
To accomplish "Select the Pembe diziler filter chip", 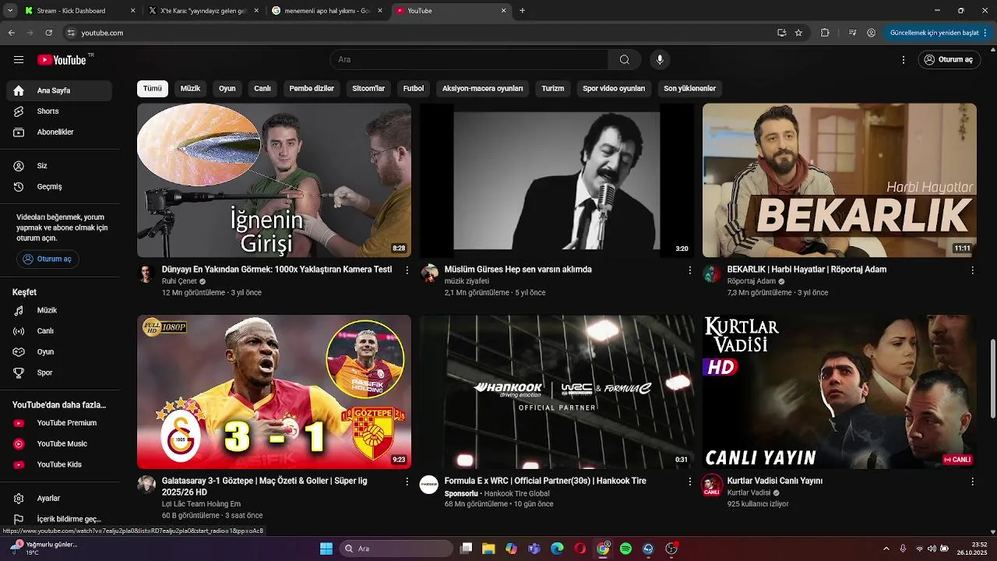I will tap(312, 89).
